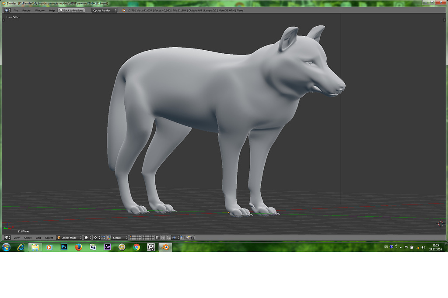448x298 pixels.
Task: Click the Verts:41,054 statistic text
Action: click(x=144, y=10)
